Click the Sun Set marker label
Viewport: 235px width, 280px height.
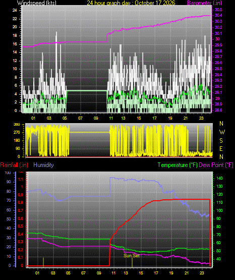(x=132, y=256)
